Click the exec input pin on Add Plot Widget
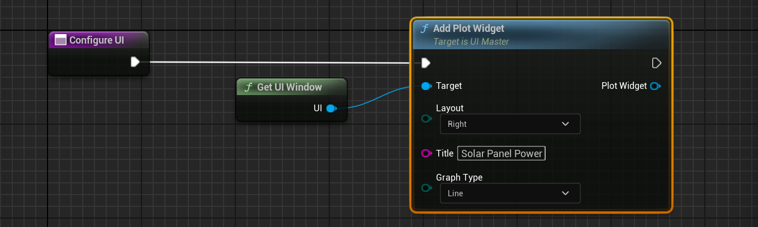The image size is (758, 227). [x=426, y=63]
